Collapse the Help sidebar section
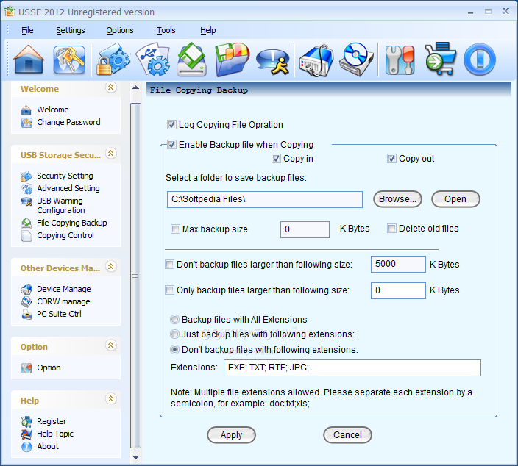This screenshot has width=518, height=466. tap(110, 398)
